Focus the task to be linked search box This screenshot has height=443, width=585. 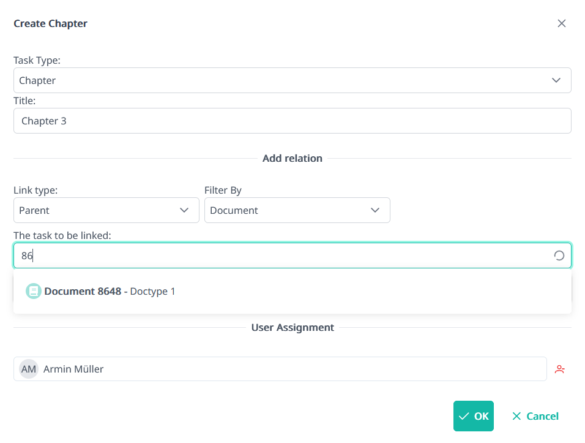coord(281,256)
